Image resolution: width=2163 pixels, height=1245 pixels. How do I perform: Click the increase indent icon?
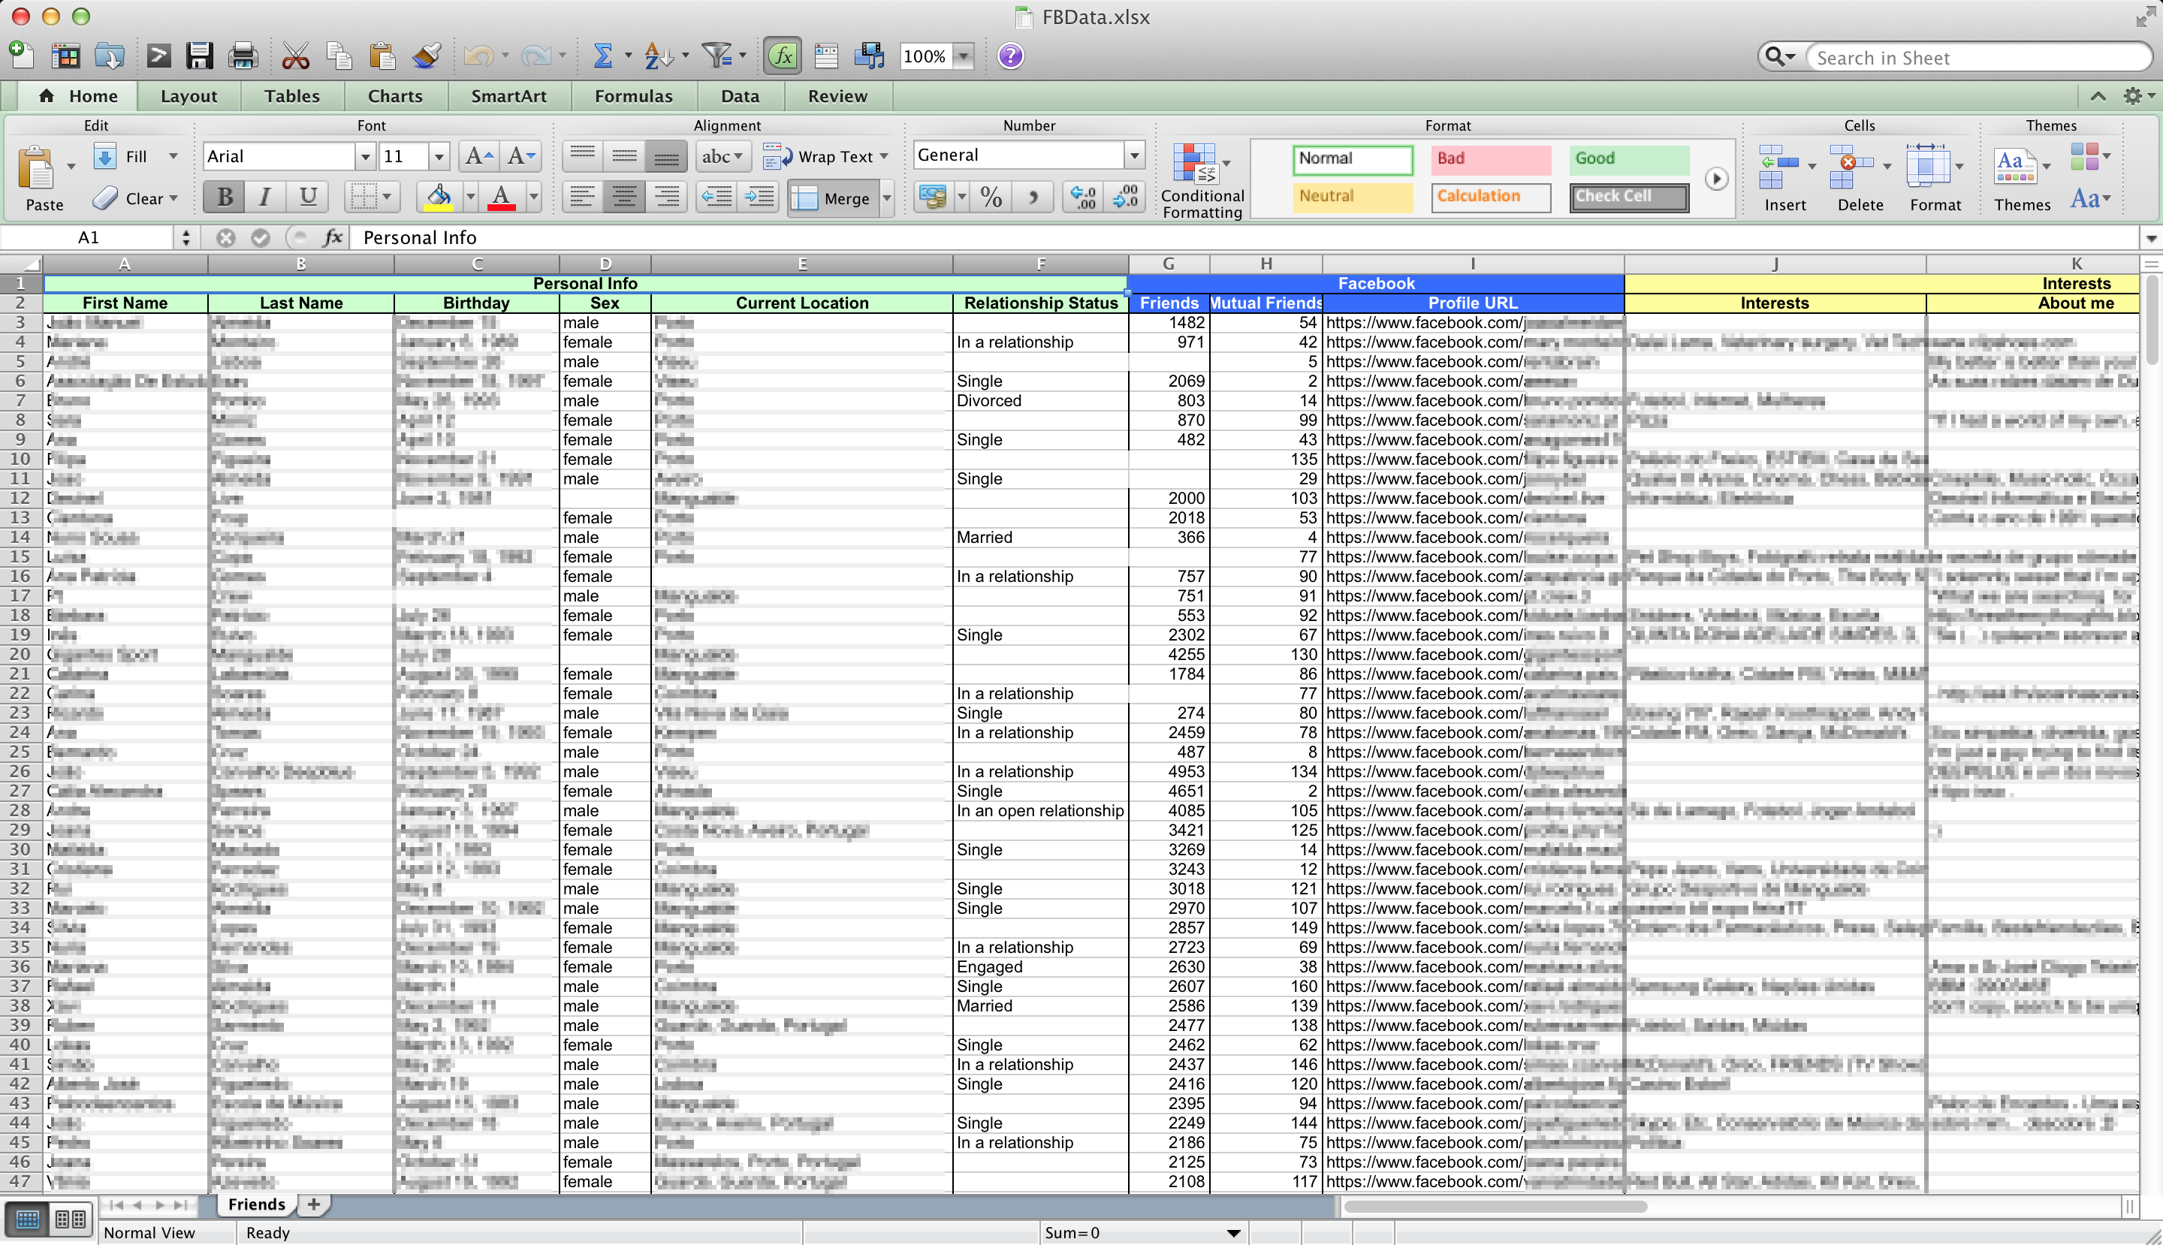click(759, 197)
